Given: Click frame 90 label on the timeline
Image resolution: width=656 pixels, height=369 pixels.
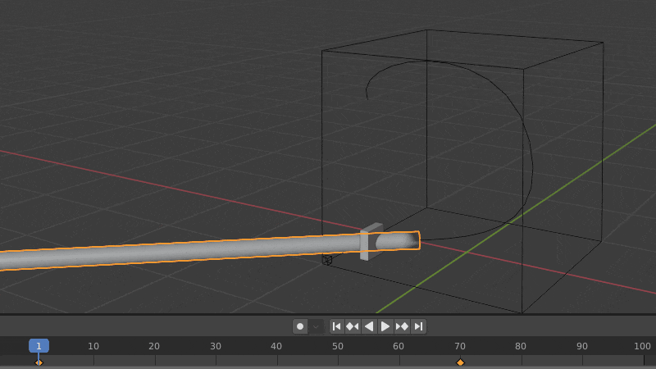Looking at the screenshot, I should click(x=582, y=346).
